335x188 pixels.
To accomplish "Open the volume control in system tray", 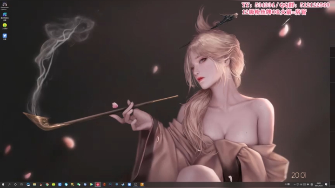I will tap(301, 184).
